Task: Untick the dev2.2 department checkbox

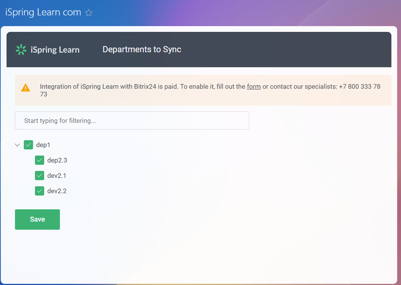Action: (x=40, y=191)
